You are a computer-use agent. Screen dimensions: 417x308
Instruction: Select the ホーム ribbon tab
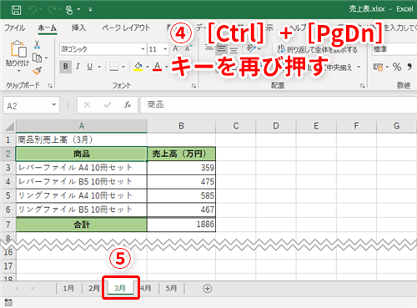coord(48,28)
